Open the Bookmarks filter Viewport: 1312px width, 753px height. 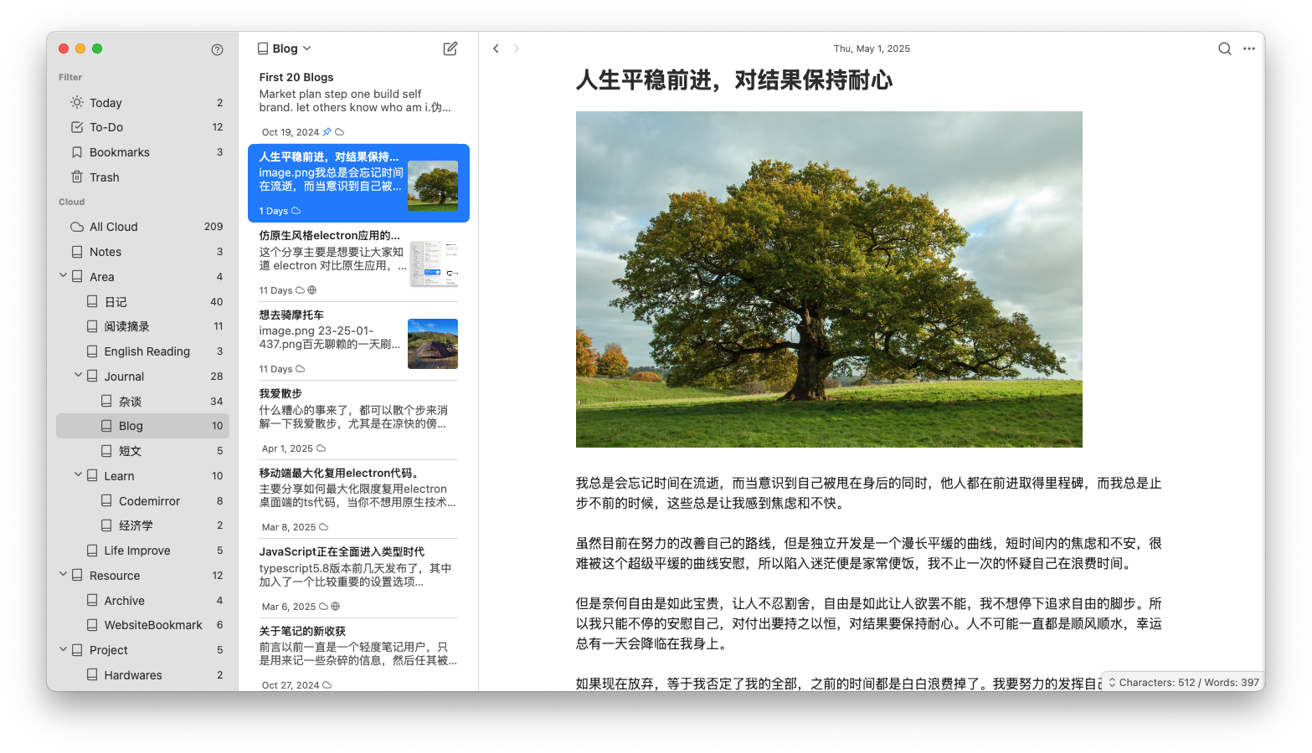coord(142,152)
